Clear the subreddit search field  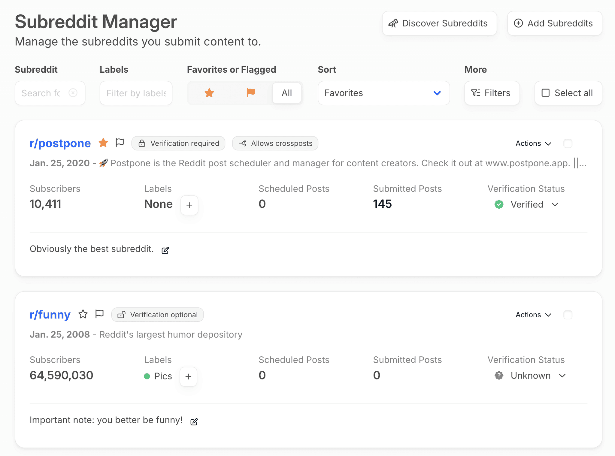pos(73,93)
